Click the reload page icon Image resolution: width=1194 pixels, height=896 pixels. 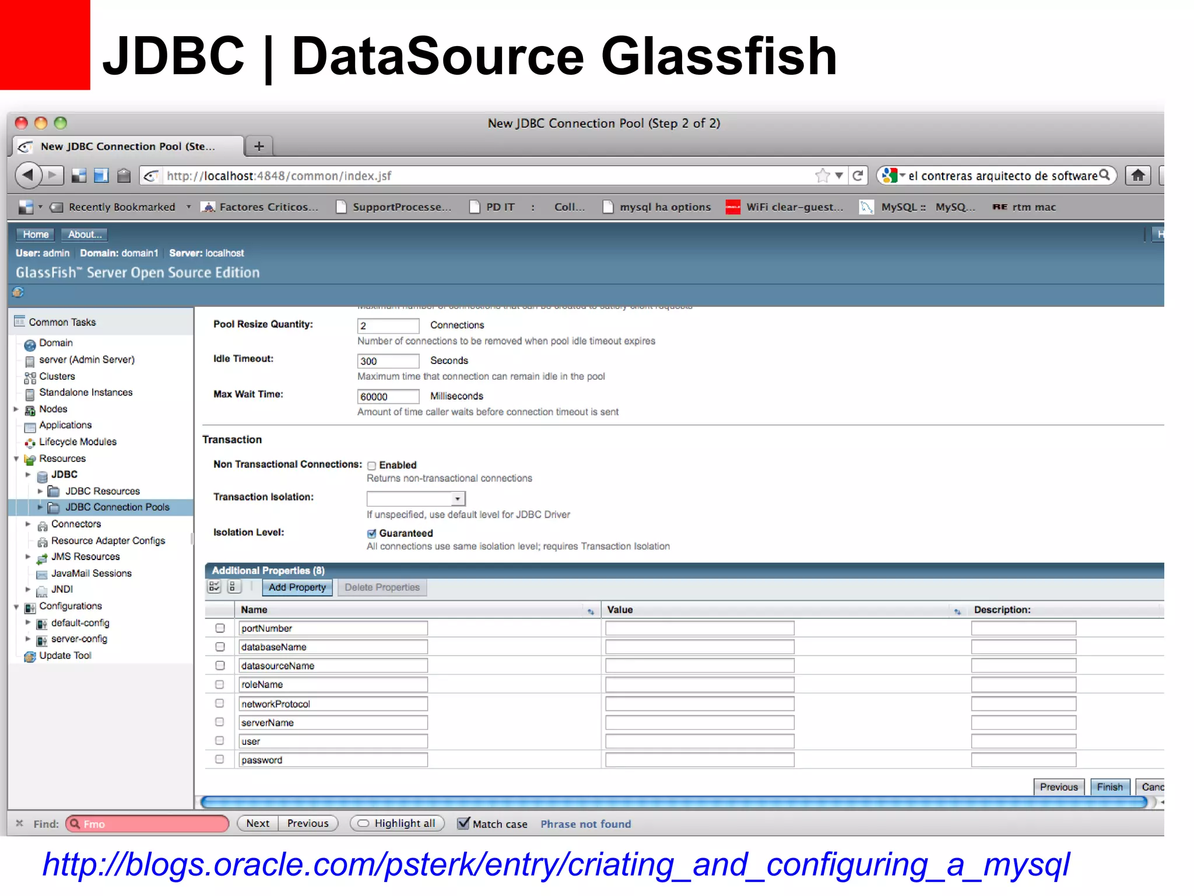point(858,176)
